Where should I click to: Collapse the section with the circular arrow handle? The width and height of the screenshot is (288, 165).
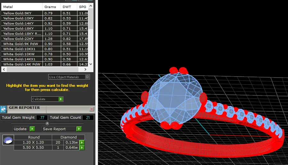pos(47,123)
